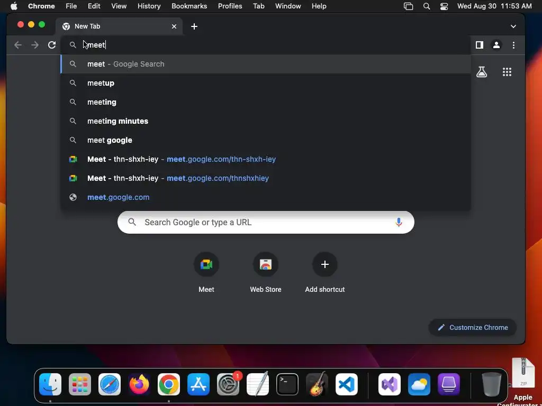
Task: Choose 'meeting minutes' suggestion
Action: (x=266, y=121)
